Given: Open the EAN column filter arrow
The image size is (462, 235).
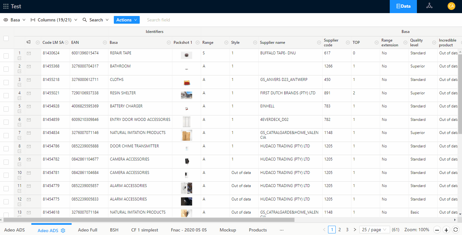Looking at the screenshot, I should tap(105, 43).
